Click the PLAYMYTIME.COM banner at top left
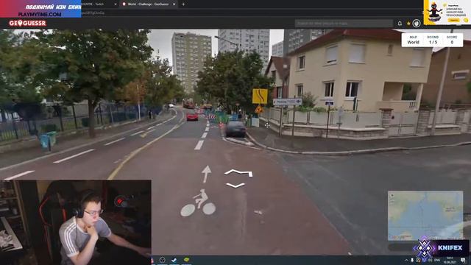The image size is (471, 265). tap(40, 9)
